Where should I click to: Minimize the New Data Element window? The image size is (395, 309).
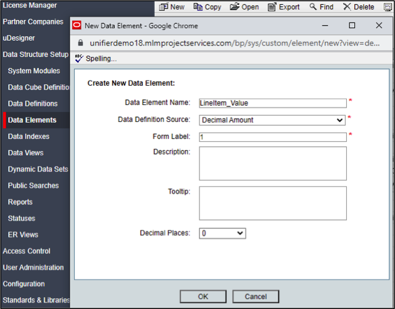pos(325,26)
